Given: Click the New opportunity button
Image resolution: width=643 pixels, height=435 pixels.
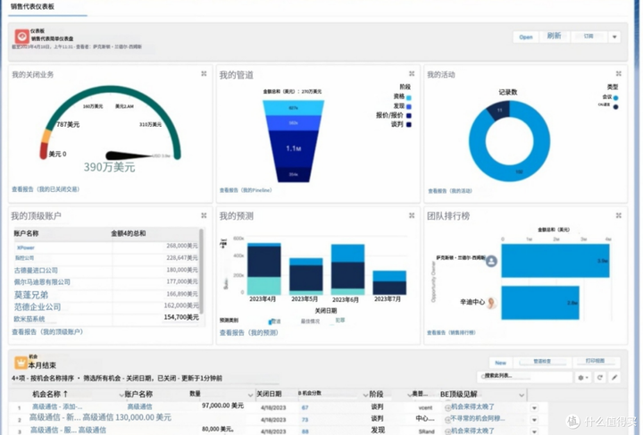Looking at the screenshot, I should 501,363.
